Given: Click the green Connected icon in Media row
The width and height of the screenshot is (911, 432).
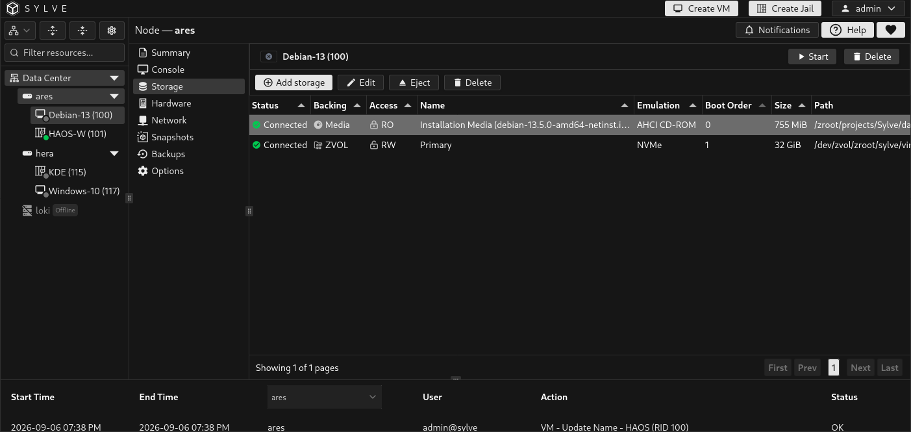Looking at the screenshot, I should 256,125.
